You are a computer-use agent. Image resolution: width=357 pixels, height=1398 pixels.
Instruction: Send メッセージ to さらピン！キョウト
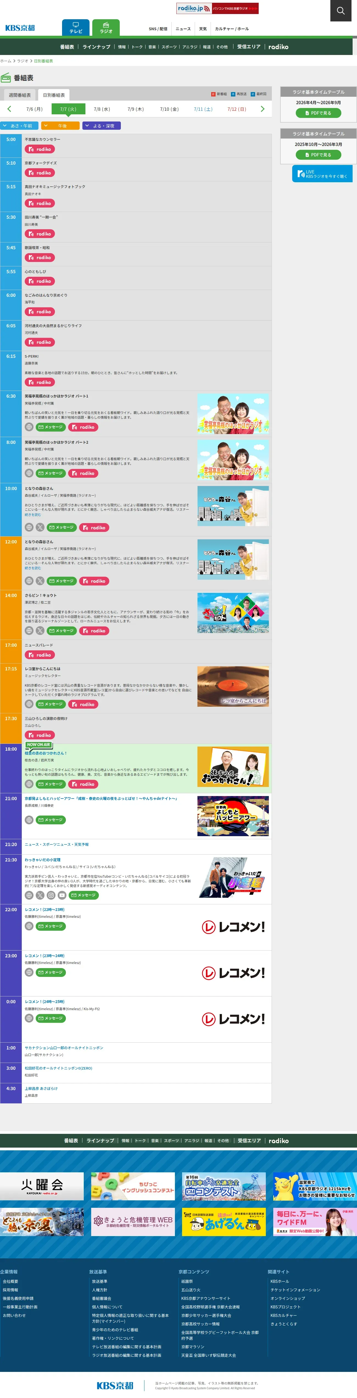click(x=61, y=631)
